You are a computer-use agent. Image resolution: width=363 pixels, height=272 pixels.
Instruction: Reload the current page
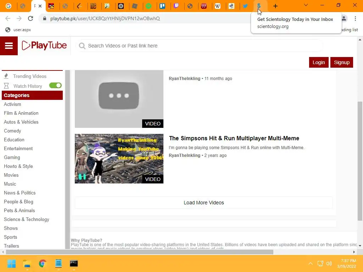point(30,18)
